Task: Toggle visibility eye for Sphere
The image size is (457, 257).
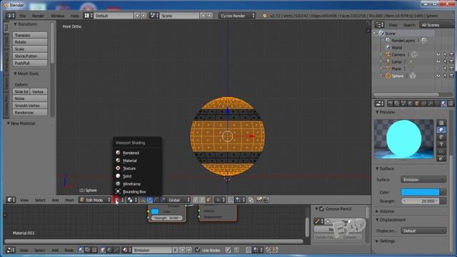Action: (x=438, y=76)
